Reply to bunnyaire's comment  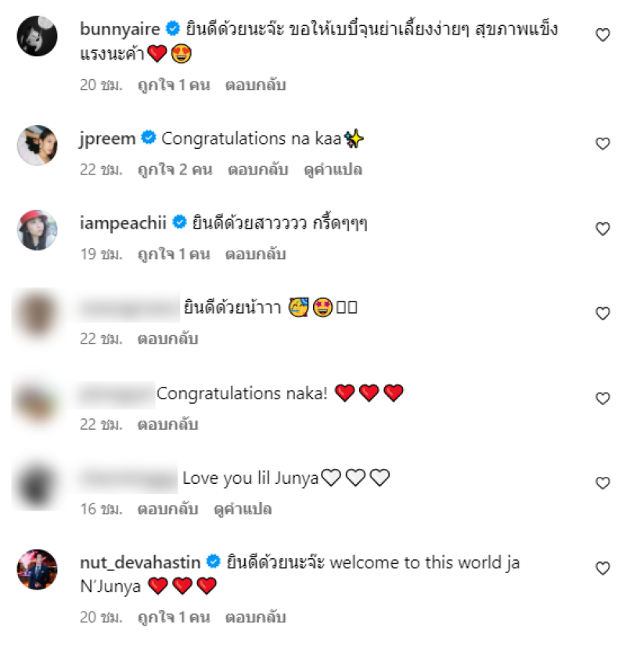point(256,85)
